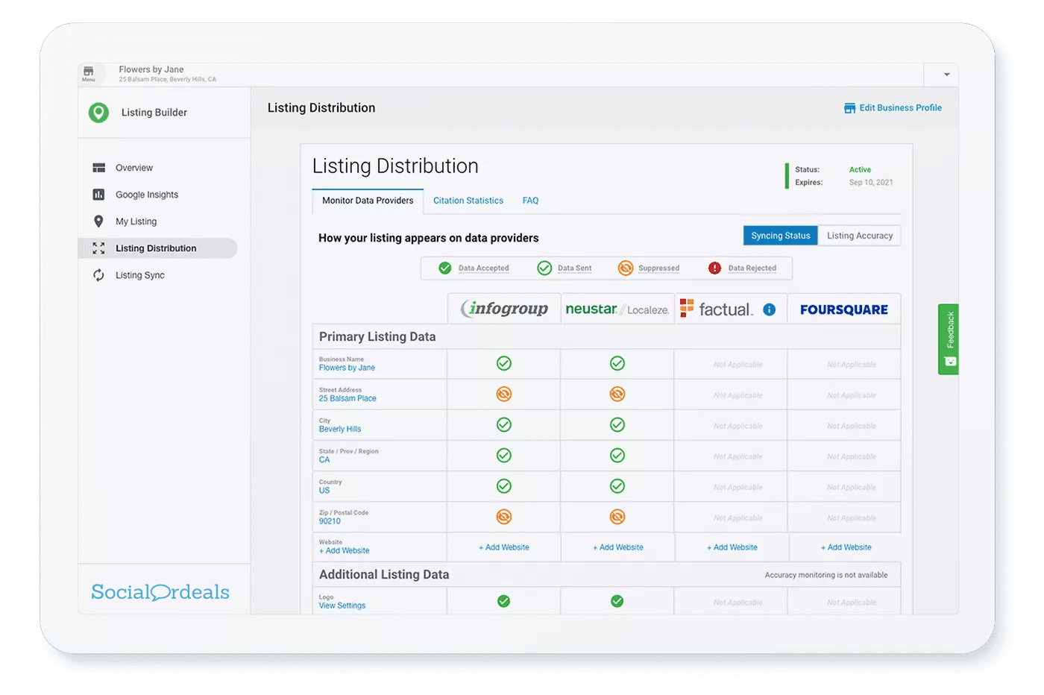
Task: Click the Overview sidebar icon
Action: click(98, 168)
